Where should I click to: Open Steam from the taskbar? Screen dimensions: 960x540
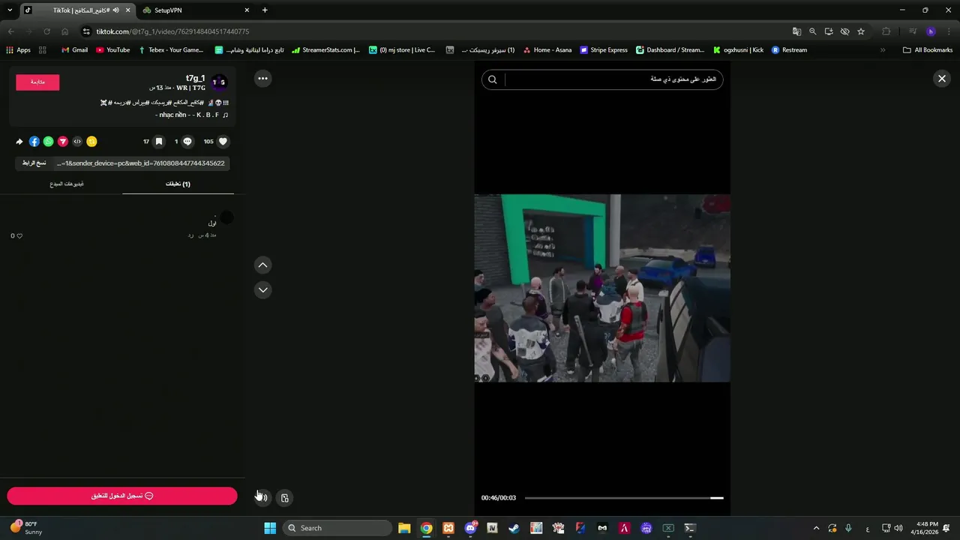[514, 528]
